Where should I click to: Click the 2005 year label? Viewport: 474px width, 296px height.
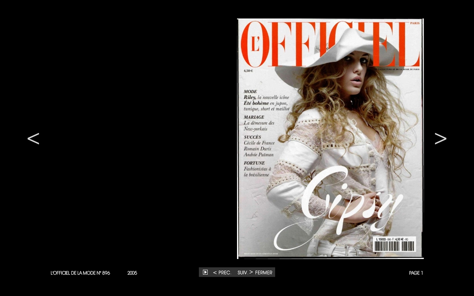(132, 273)
